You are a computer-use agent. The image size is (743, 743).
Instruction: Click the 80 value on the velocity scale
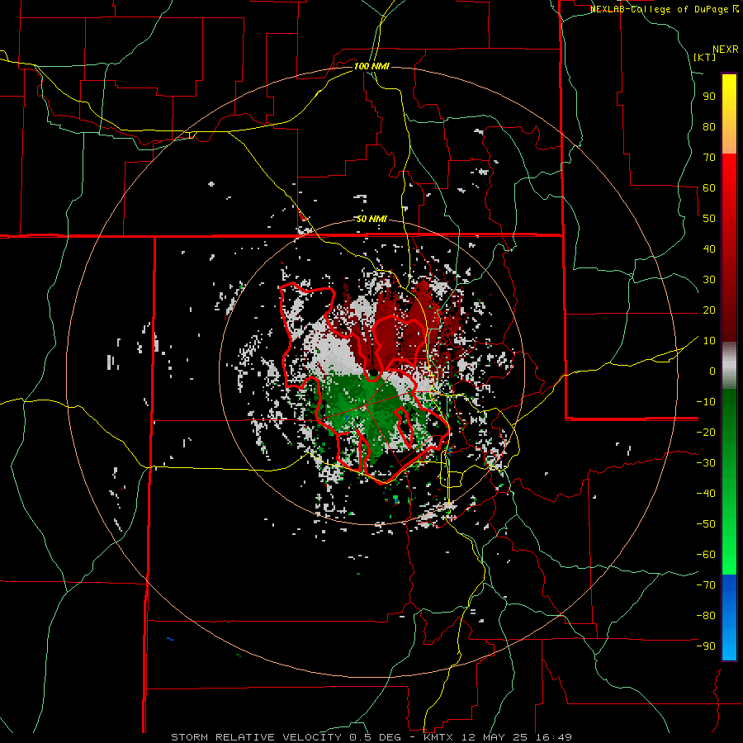click(x=709, y=126)
